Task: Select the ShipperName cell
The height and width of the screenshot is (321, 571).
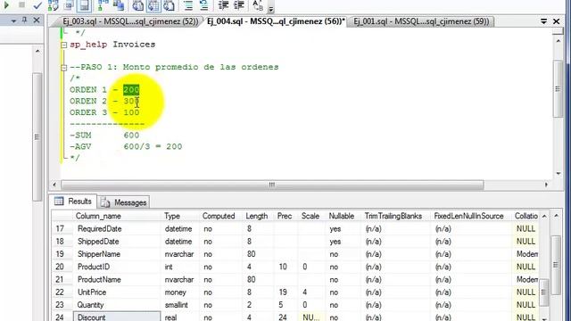Action: (x=117, y=254)
